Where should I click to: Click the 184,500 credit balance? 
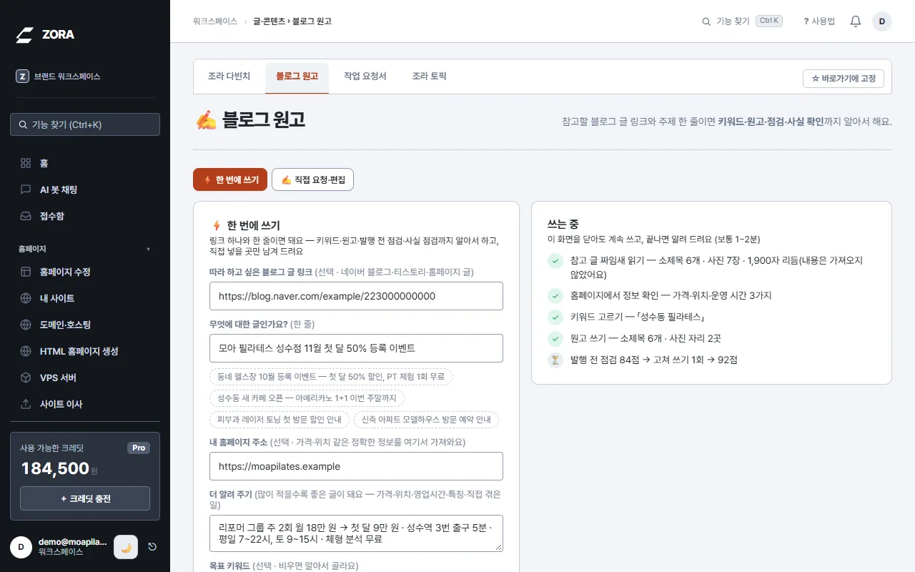(x=55, y=468)
